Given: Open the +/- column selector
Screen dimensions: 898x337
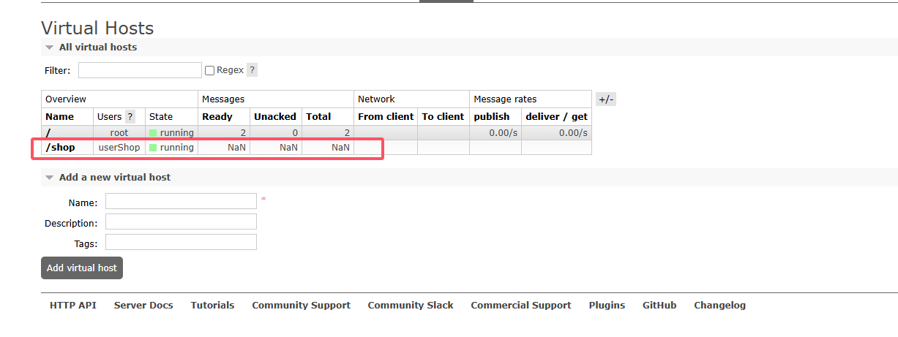Looking at the screenshot, I should pos(606,99).
